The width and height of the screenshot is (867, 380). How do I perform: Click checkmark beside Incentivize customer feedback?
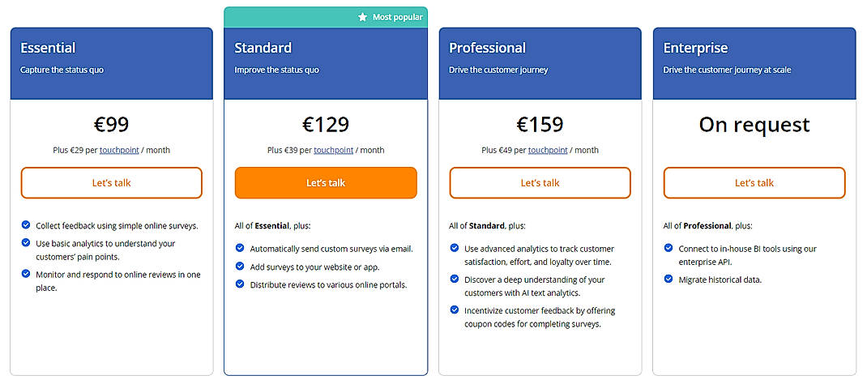(x=454, y=310)
